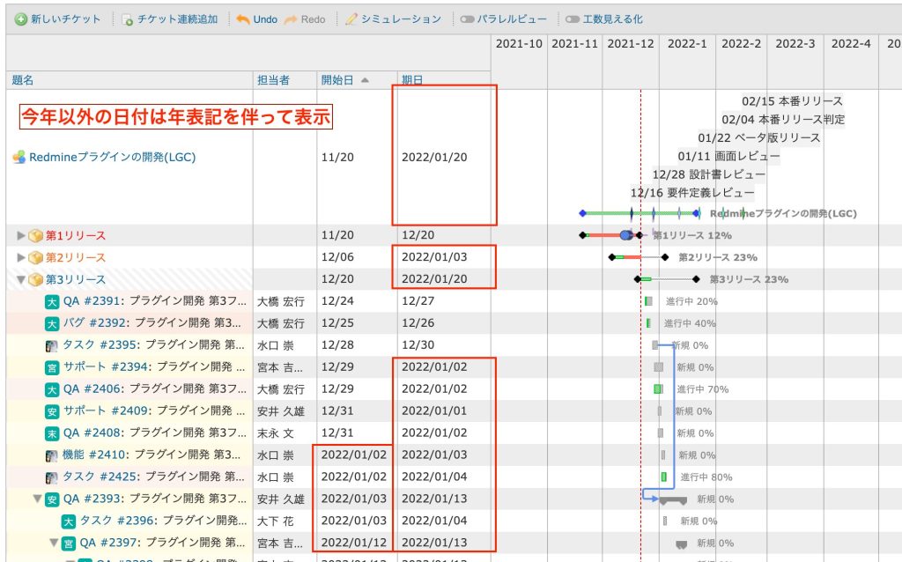Click the avatar icon for バグ #2392

tap(52, 324)
